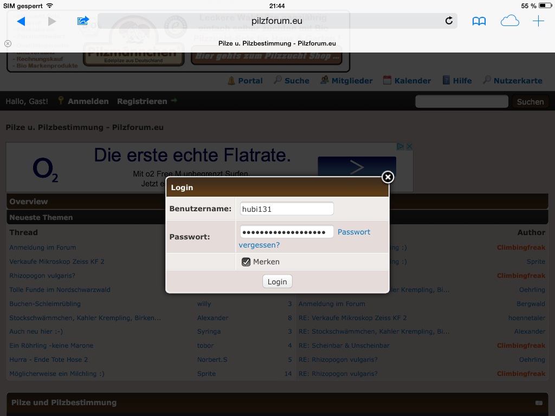Screen dimensions: 555x416
Task: Add new tab with plus icon
Action: tap(538, 21)
